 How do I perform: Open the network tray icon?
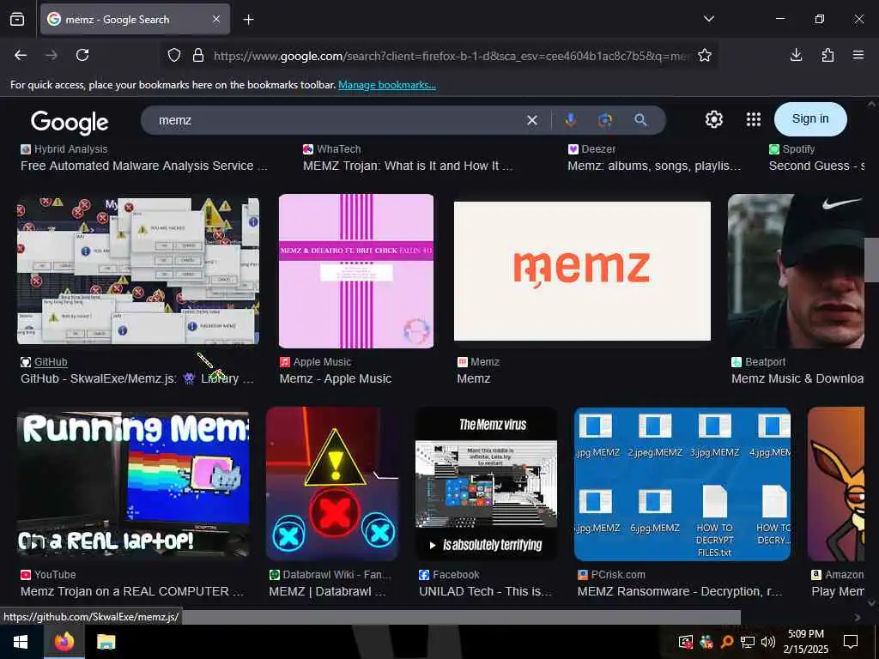tap(748, 642)
